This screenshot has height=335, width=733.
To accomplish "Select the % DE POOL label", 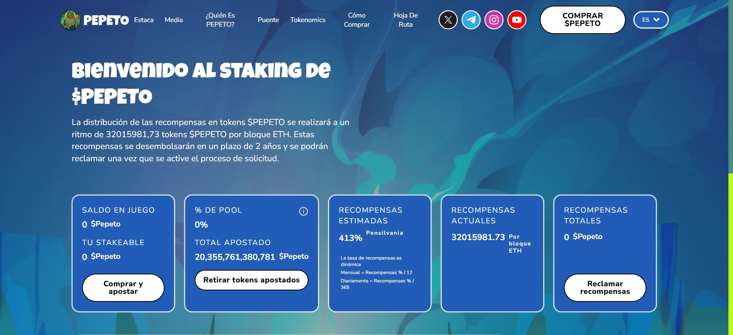I will coord(218,210).
